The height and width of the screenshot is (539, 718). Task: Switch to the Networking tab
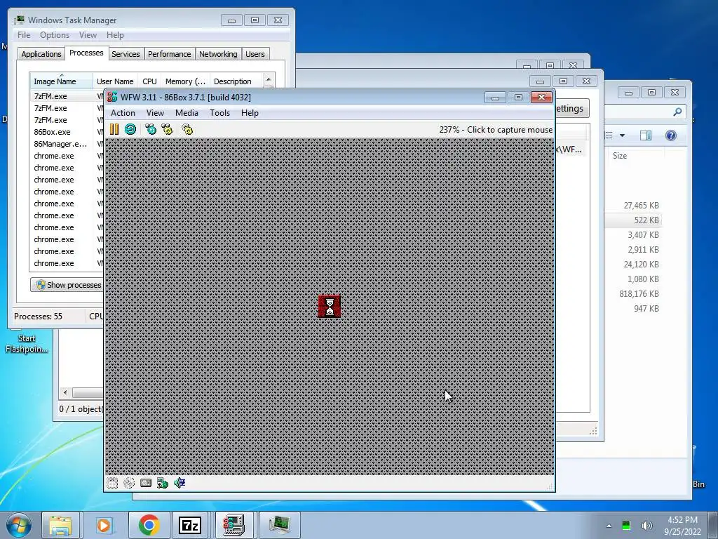(219, 54)
